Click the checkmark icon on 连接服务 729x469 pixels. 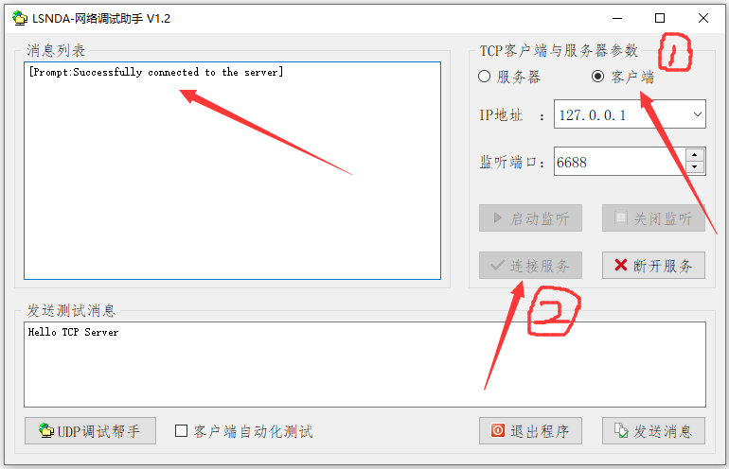(497, 265)
